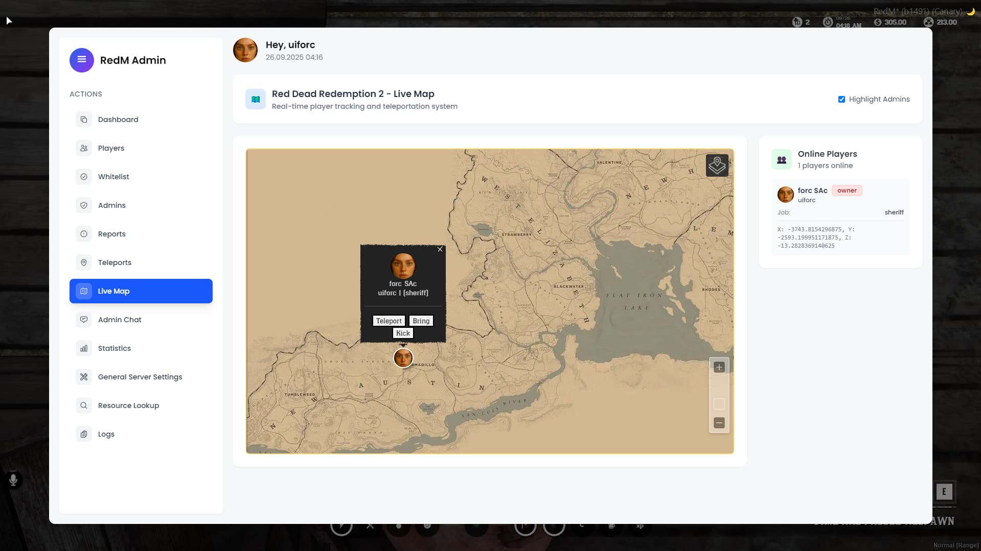
Task: Click the '1 players online' count text
Action: pos(825,165)
